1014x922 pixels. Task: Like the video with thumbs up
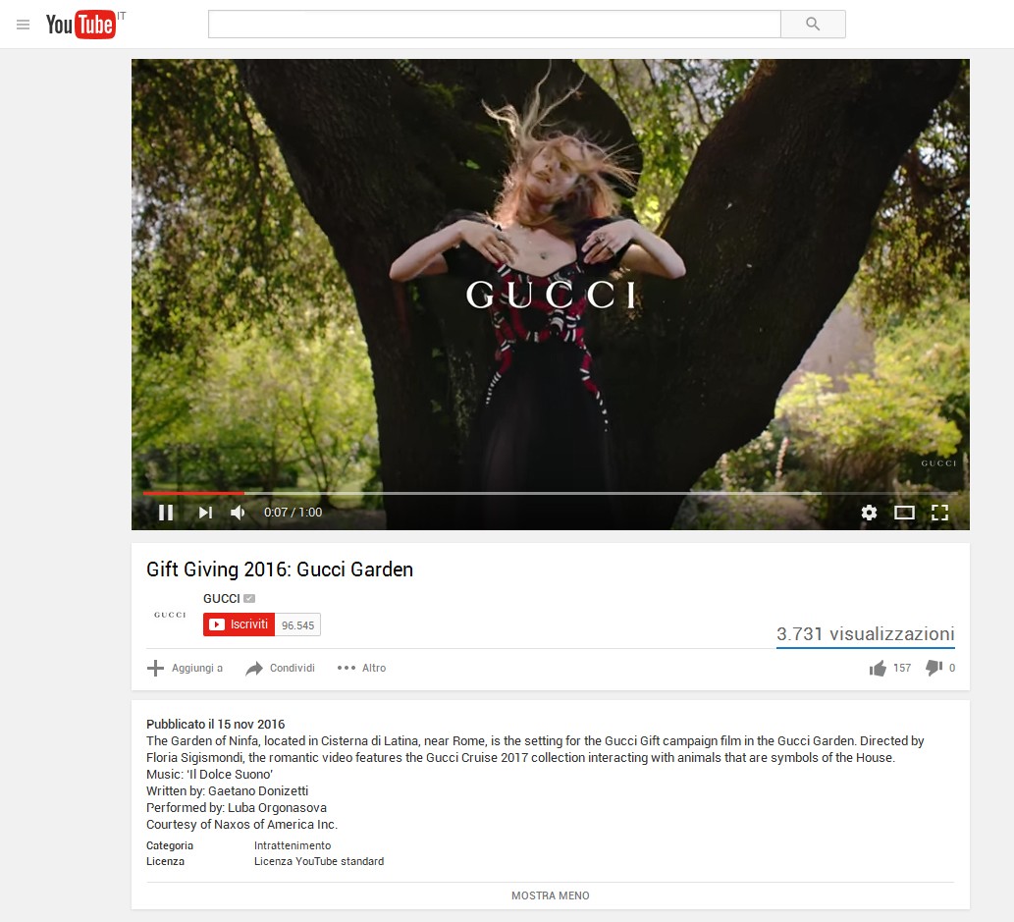coord(878,669)
